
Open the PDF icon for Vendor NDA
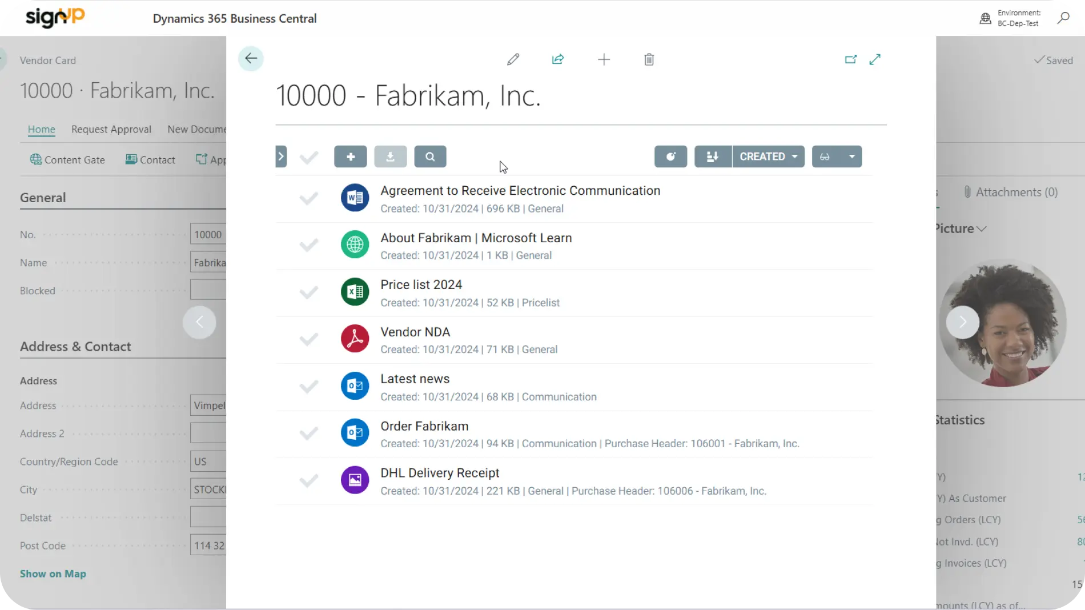355,339
